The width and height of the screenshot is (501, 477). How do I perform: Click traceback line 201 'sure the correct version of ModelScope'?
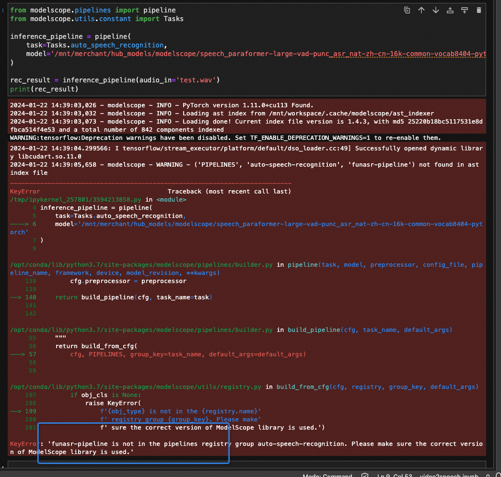coord(212,428)
